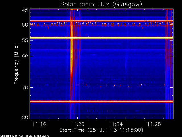Click the 70 frequency tick label
The image size is (182, 137).
pos(25,88)
